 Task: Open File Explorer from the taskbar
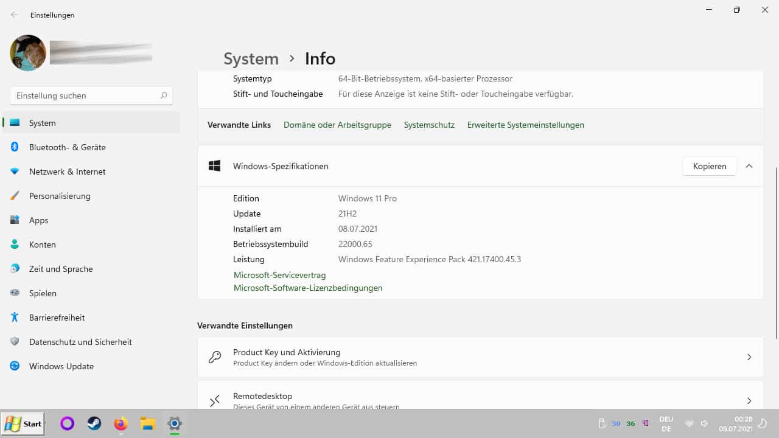(148, 423)
